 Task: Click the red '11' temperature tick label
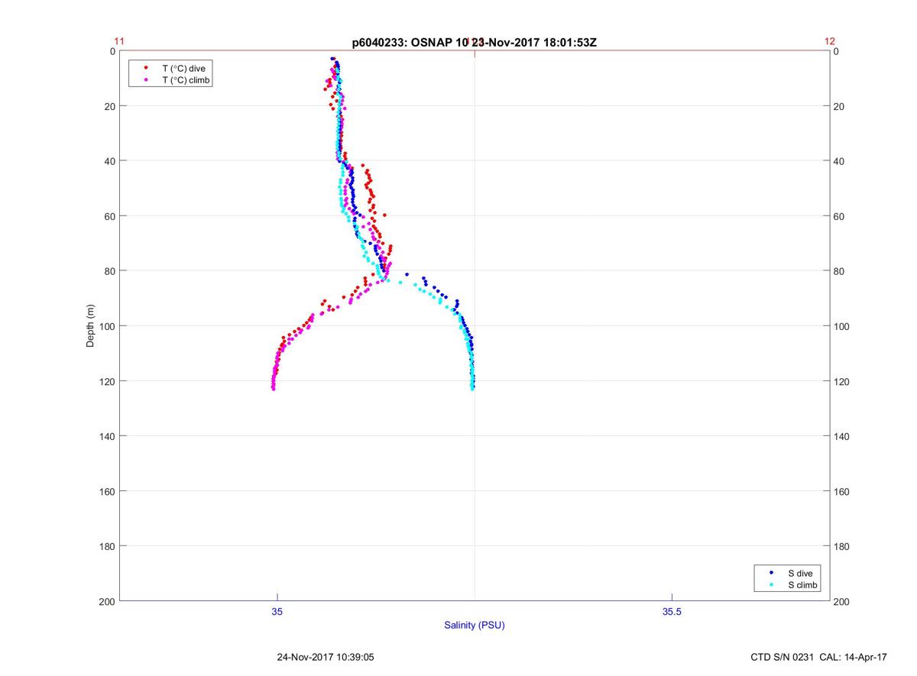[119, 41]
